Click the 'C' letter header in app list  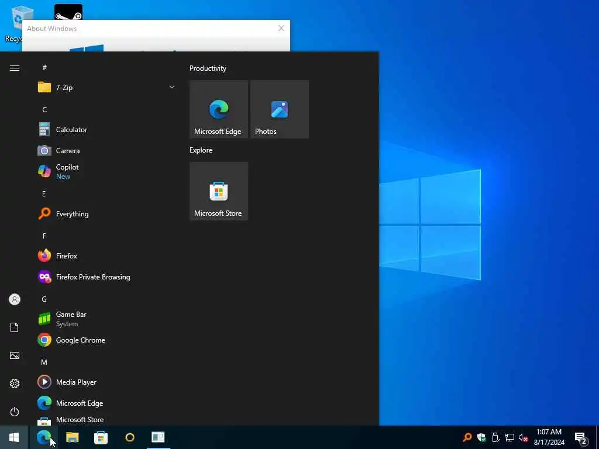pyautogui.click(x=44, y=110)
